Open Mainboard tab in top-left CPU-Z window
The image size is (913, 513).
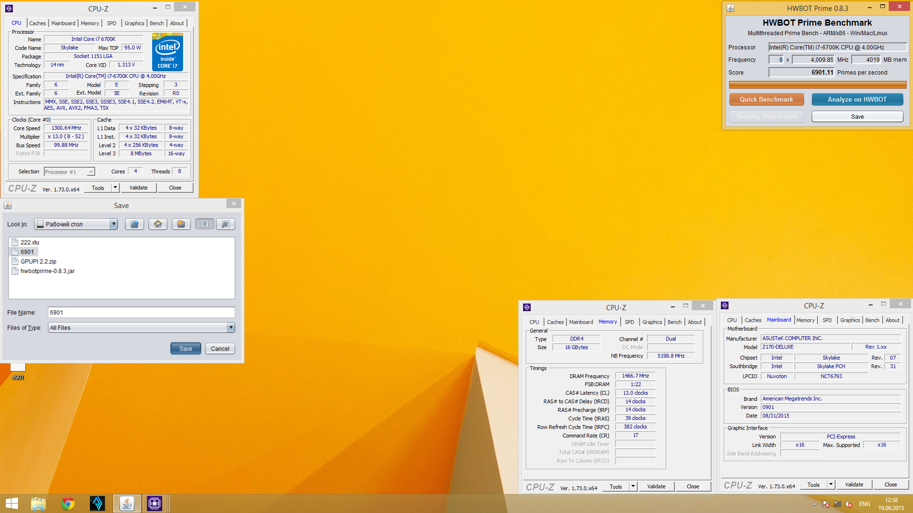point(63,23)
